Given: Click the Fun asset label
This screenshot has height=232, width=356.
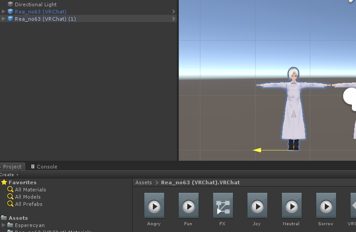Looking at the screenshot, I should (x=188, y=224).
